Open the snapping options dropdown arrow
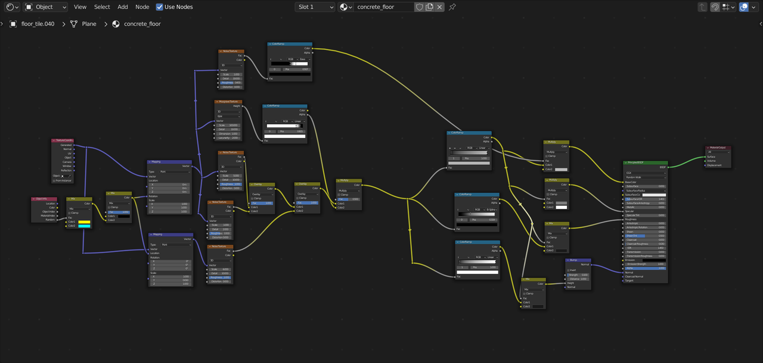 click(732, 7)
